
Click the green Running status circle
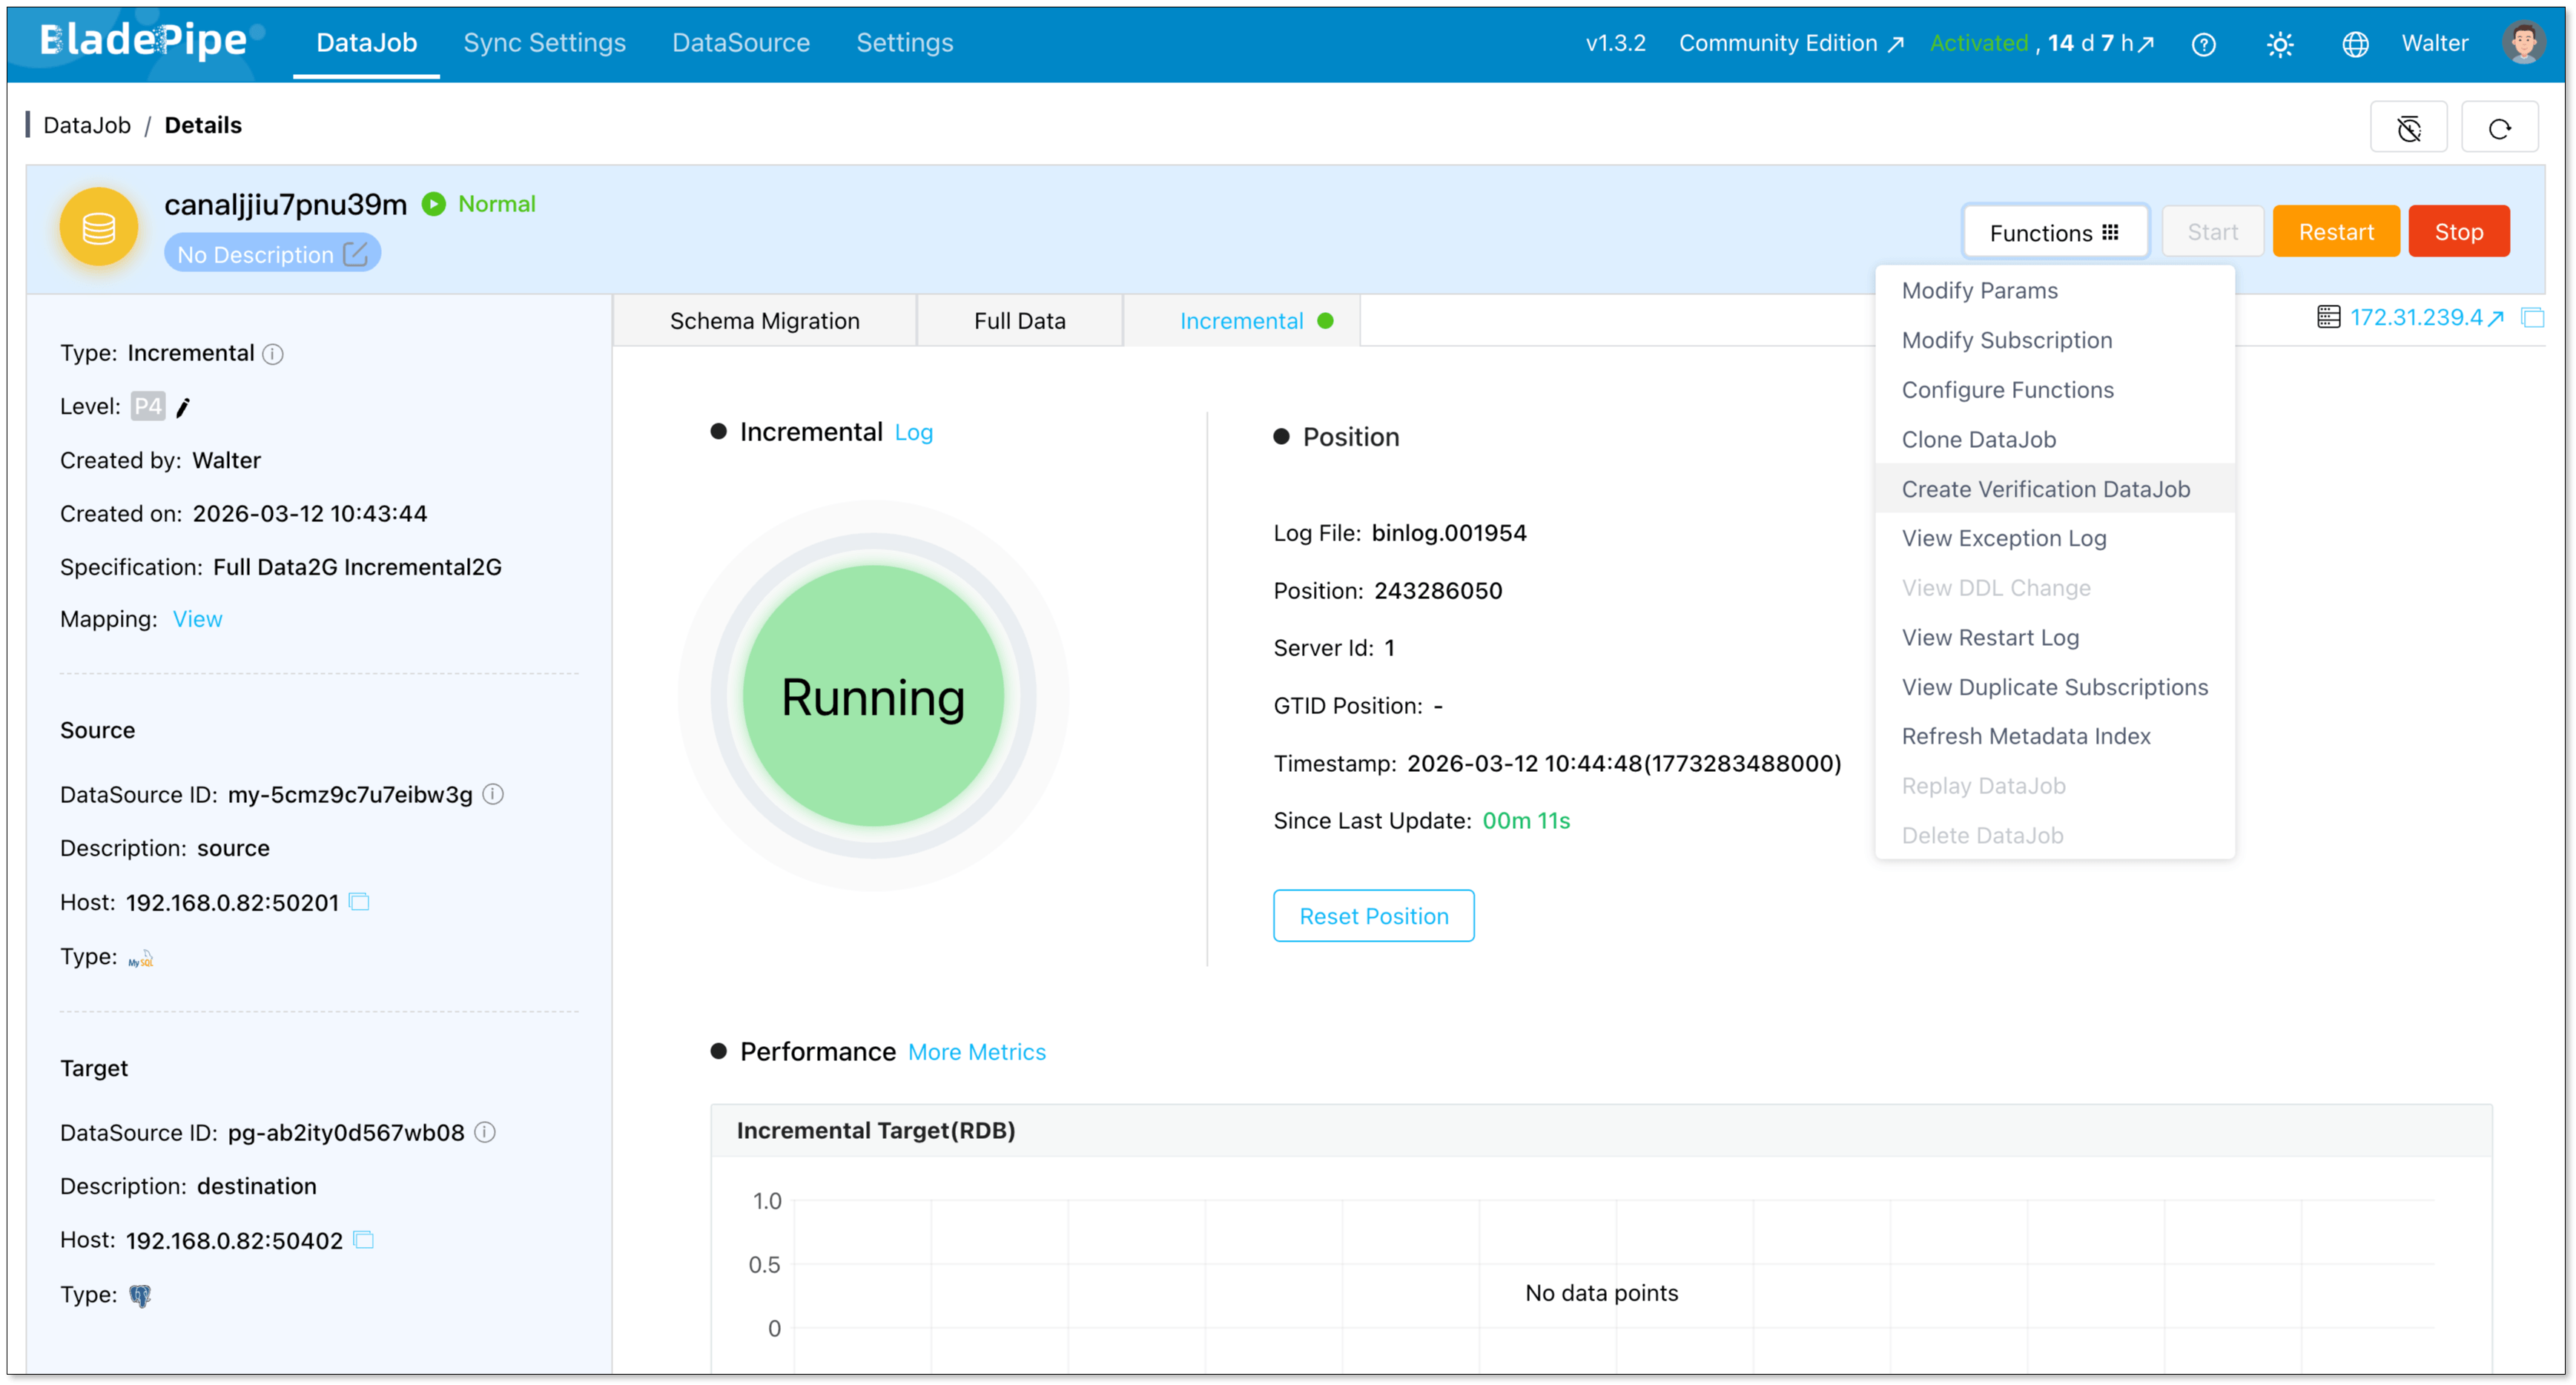coord(872,696)
